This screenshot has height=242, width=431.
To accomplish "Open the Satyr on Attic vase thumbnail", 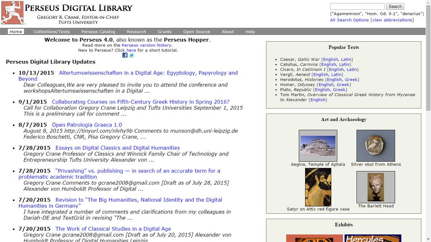I will tap(318, 187).
